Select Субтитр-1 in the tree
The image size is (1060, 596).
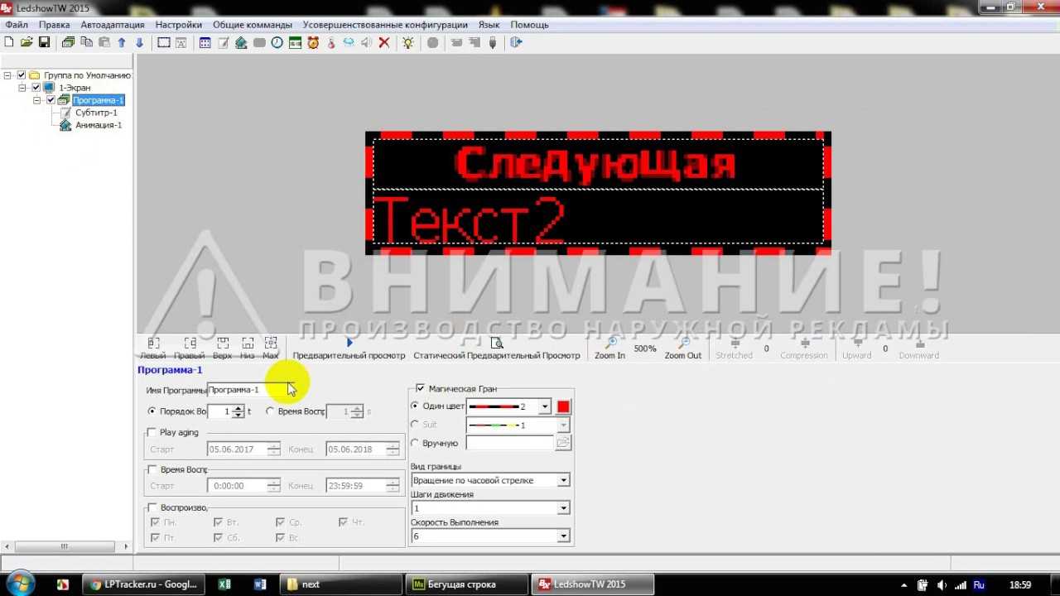tap(96, 113)
